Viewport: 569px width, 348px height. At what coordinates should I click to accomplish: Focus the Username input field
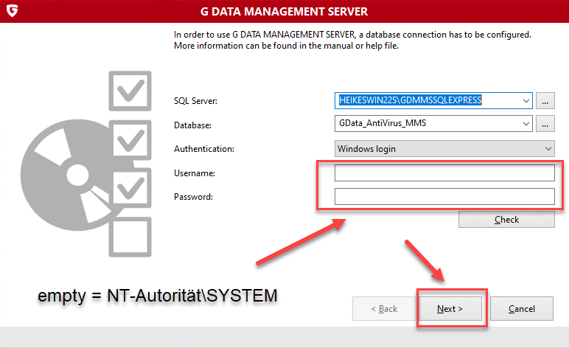click(444, 173)
